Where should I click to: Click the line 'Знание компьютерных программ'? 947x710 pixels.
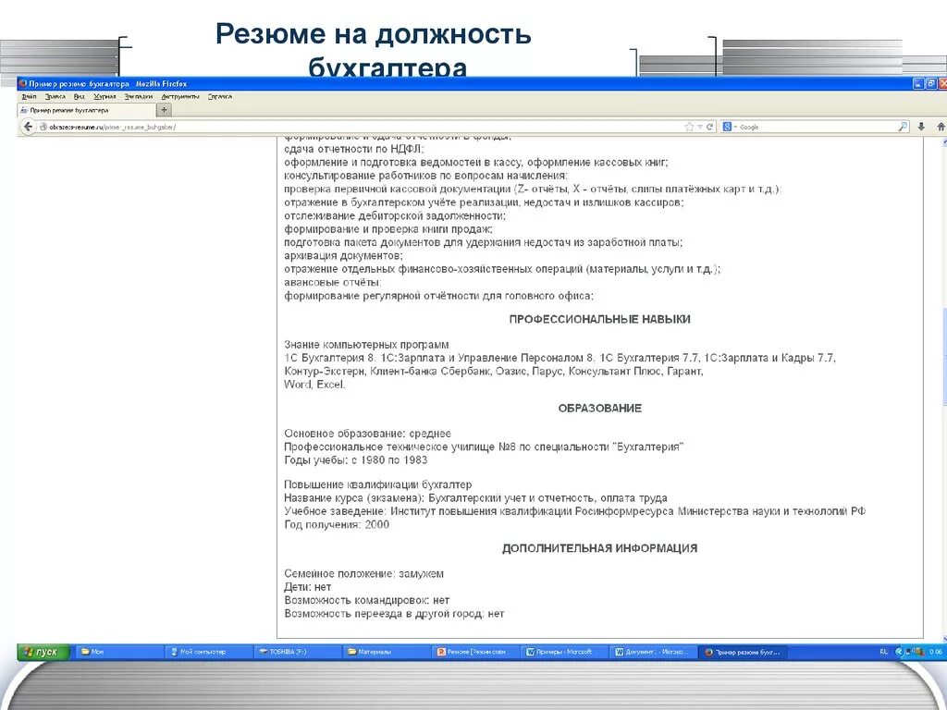point(366,345)
